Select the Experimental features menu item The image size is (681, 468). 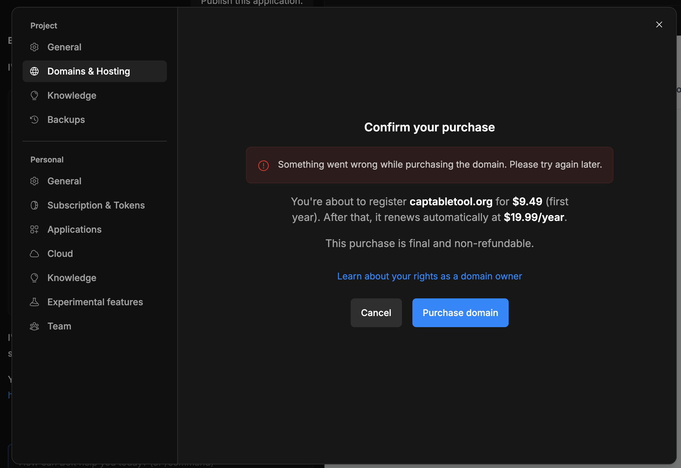coord(95,302)
